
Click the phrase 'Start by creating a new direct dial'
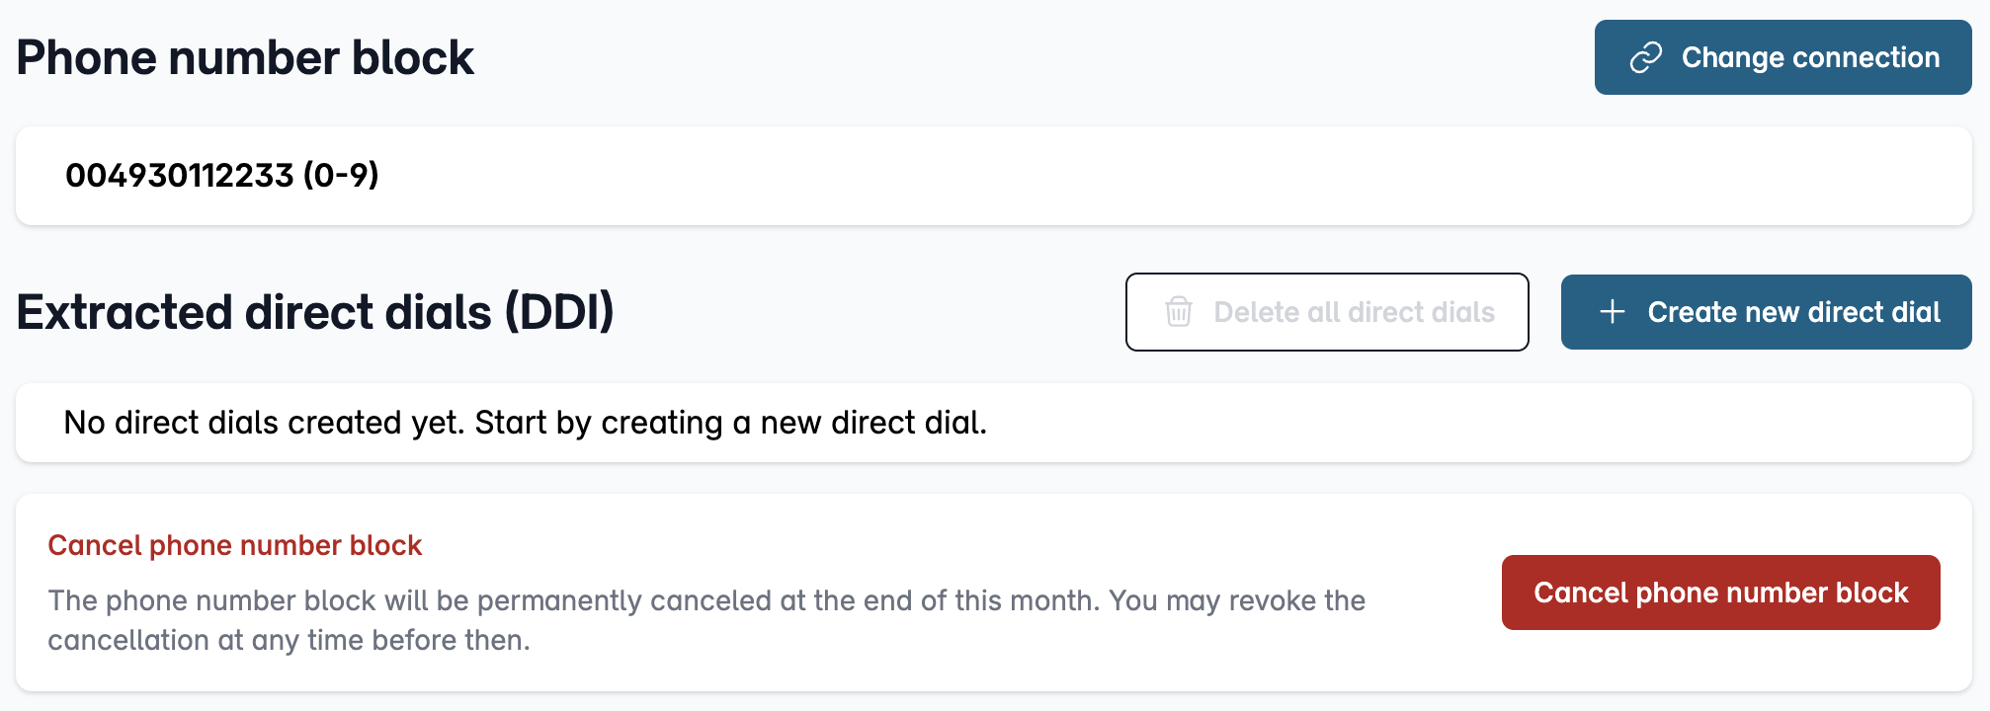tap(731, 423)
